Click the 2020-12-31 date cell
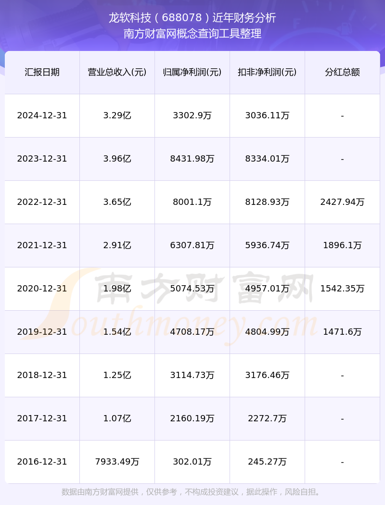The width and height of the screenshot is (385, 505). tap(42, 289)
